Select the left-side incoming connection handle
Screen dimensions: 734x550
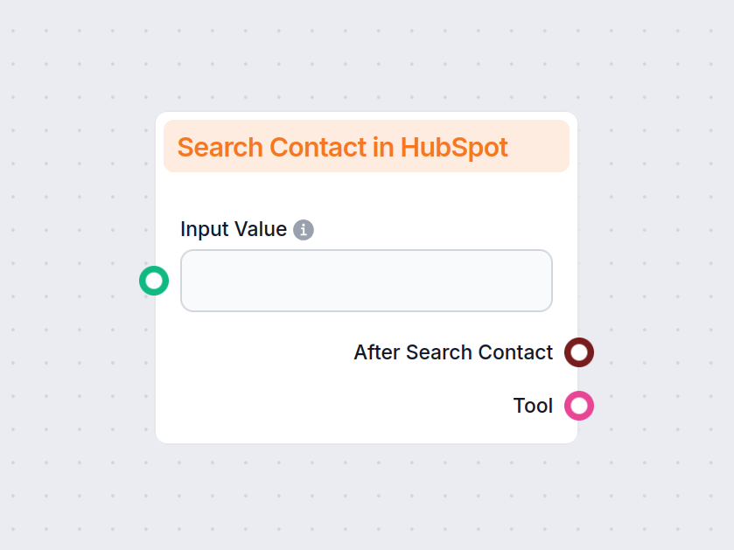[154, 281]
